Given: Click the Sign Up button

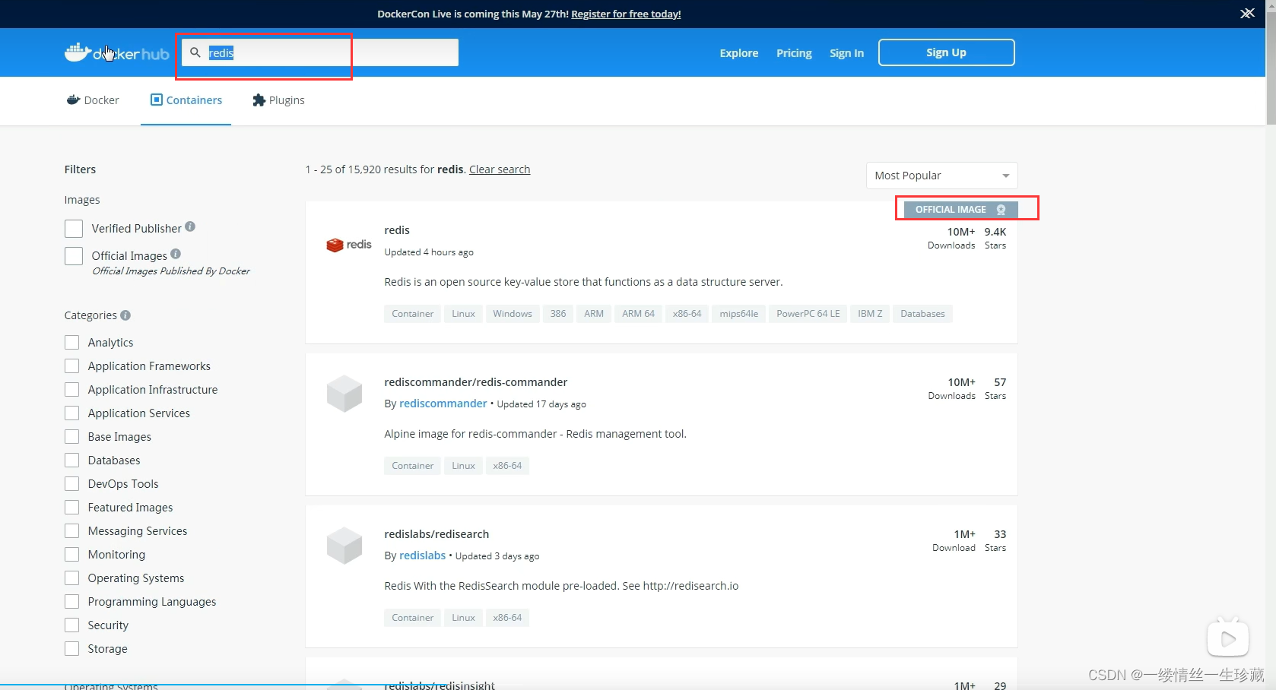Looking at the screenshot, I should coord(946,52).
